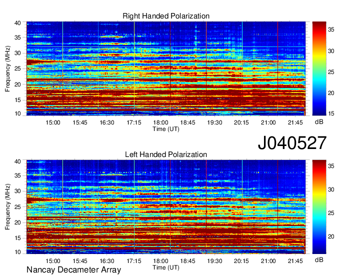Click the 'Right Handed Polarization' title

pyautogui.click(x=166, y=16)
